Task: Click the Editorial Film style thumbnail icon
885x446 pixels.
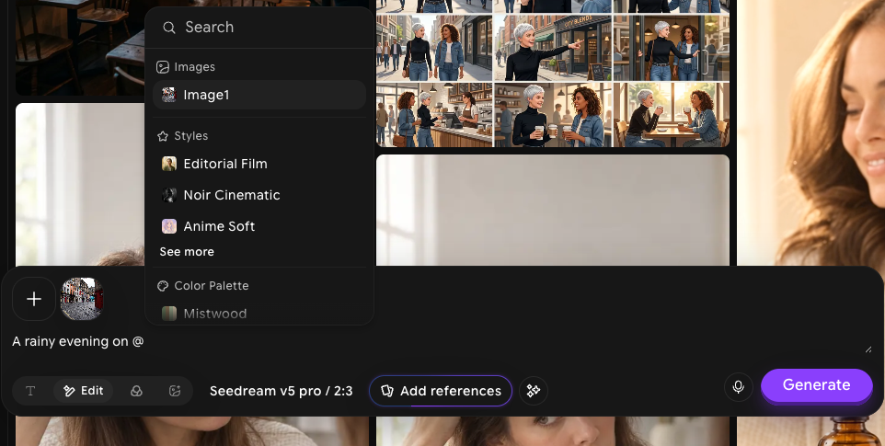Action: (x=169, y=164)
